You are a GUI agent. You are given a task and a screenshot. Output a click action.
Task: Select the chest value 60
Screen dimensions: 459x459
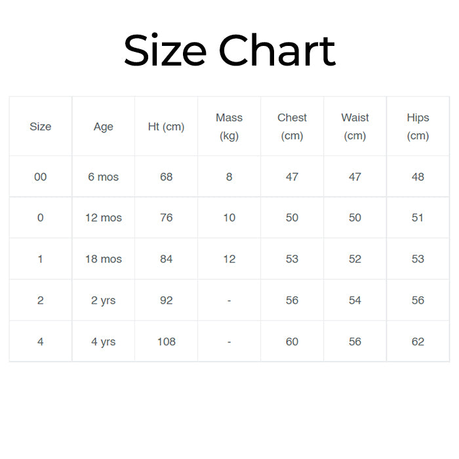[x=292, y=342]
